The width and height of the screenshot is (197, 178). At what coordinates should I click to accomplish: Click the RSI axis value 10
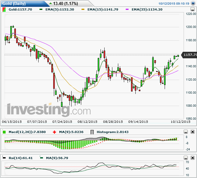[x=187, y=175]
